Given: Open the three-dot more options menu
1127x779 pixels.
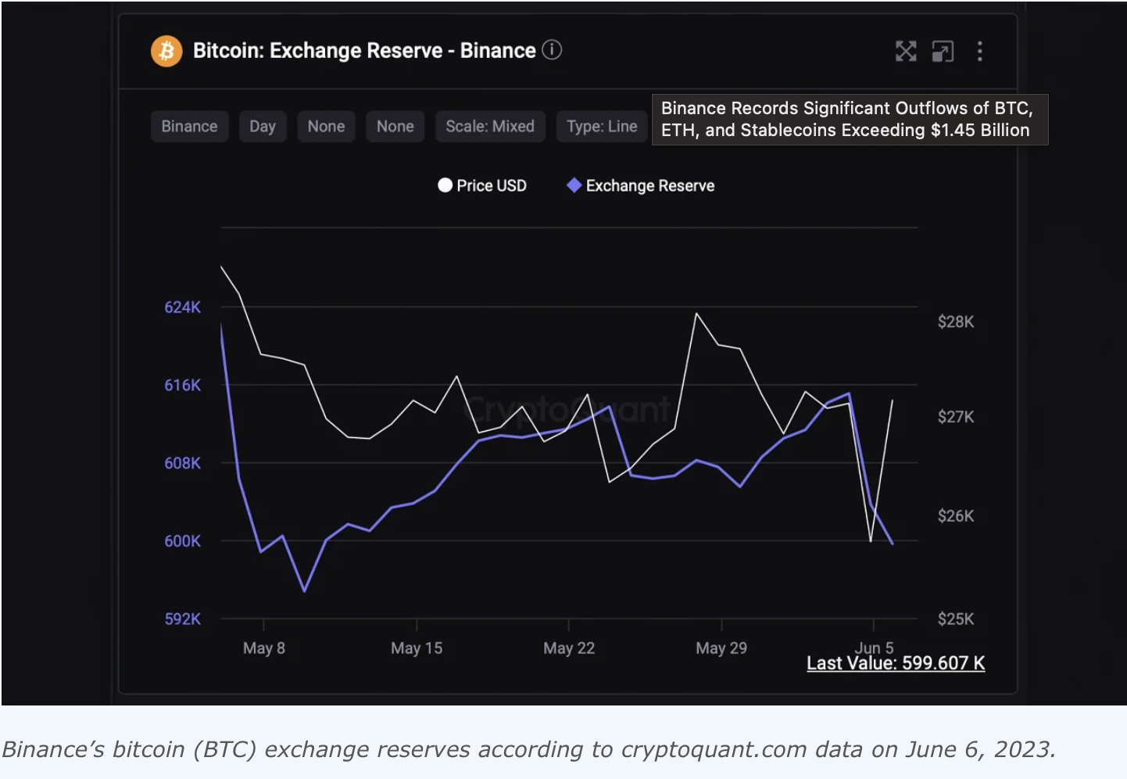Looking at the screenshot, I should (x=979, y=52).
